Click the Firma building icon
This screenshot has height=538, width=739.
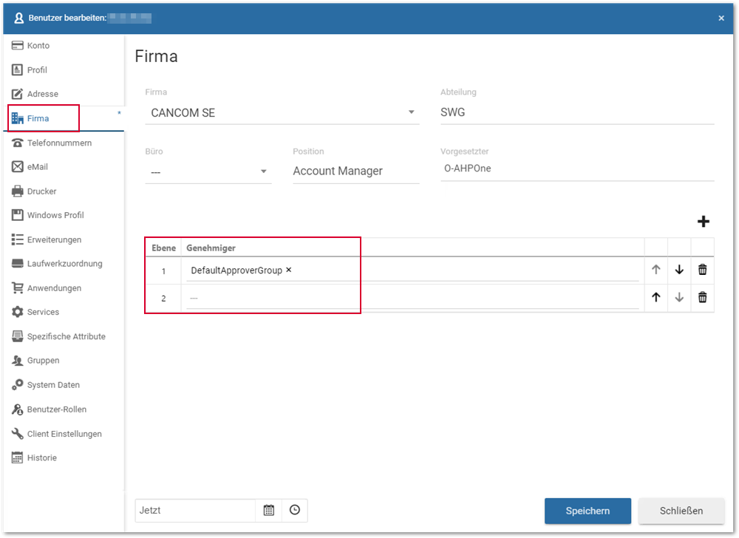(18, 118)
